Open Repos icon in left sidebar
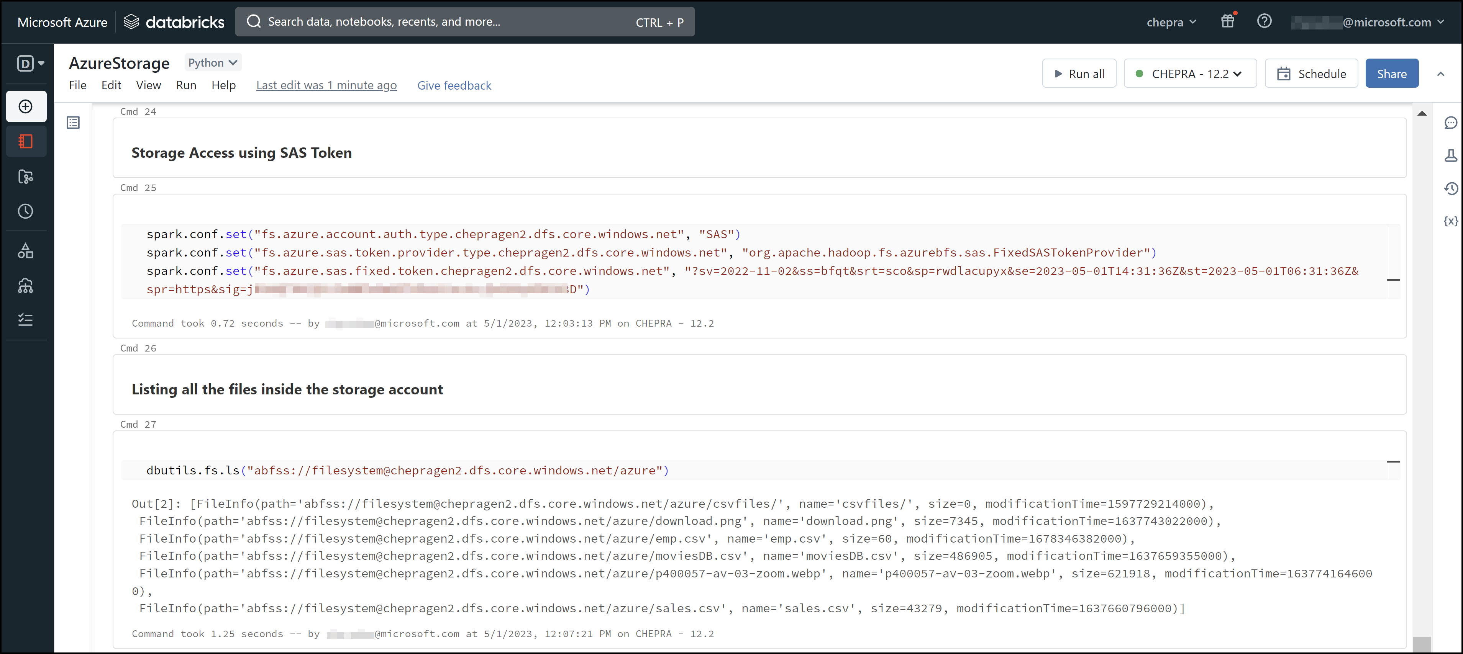 pos(26,177)
